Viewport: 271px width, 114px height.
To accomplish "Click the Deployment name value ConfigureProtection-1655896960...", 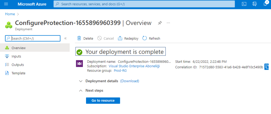I will click(x=144, y=62).
